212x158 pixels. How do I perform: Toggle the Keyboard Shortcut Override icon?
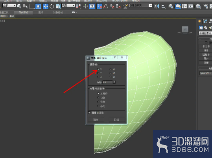tap(92, 6)
